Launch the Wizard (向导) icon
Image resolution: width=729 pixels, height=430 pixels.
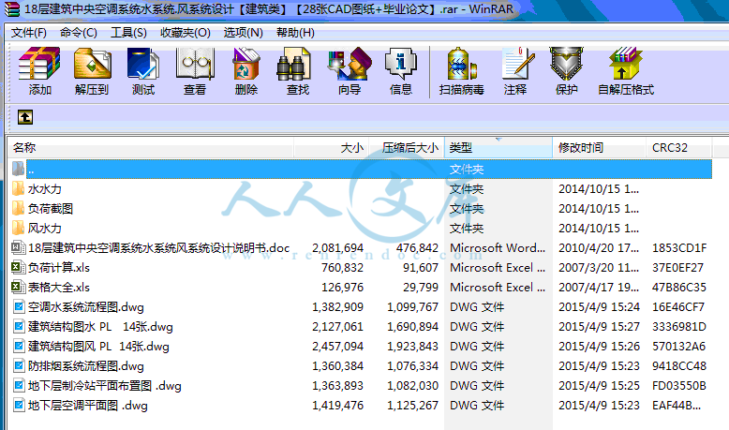click(350, 64)
